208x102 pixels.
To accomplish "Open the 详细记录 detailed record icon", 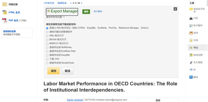I will click(x=4, y=4).
